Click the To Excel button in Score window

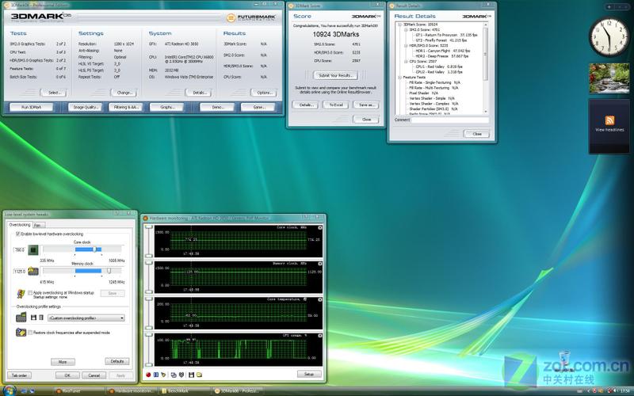(x=335, y=105)
